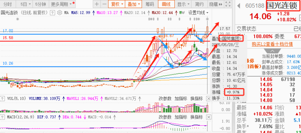Expand the 更多周期 dropdown
Image resolution: width=301 pixels, height=133 pixels.
(x=62, y=4)
